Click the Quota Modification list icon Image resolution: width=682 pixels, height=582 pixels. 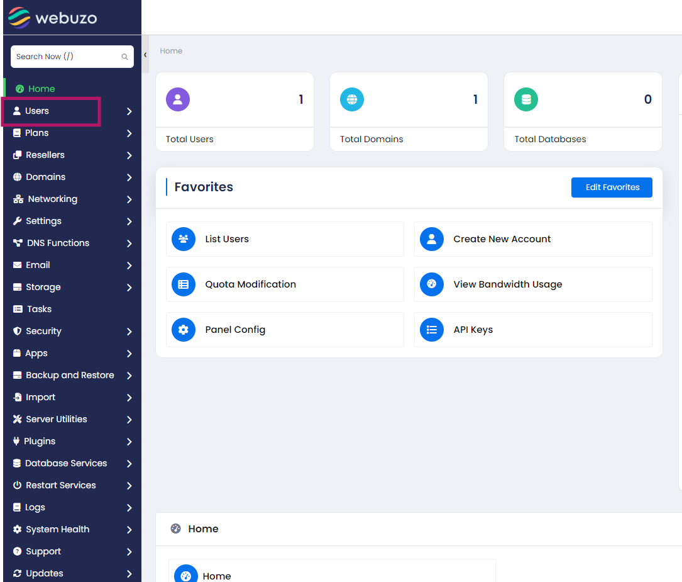(x=184, y=284)
